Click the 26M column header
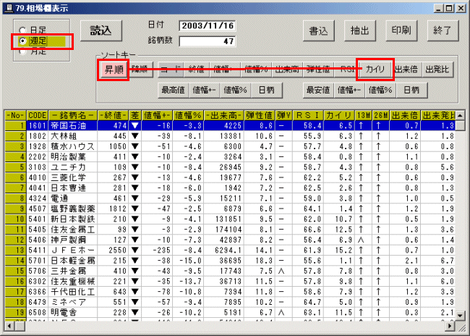This screenshot has height=336, width=470. coord(380,115)
